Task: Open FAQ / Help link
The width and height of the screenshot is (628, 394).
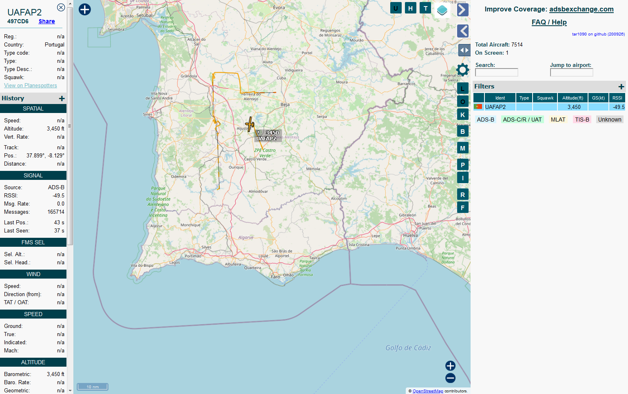Action: coord(549,22)
